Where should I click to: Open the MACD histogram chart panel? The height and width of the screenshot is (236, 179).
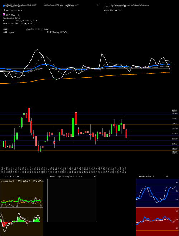coord(21,222)
